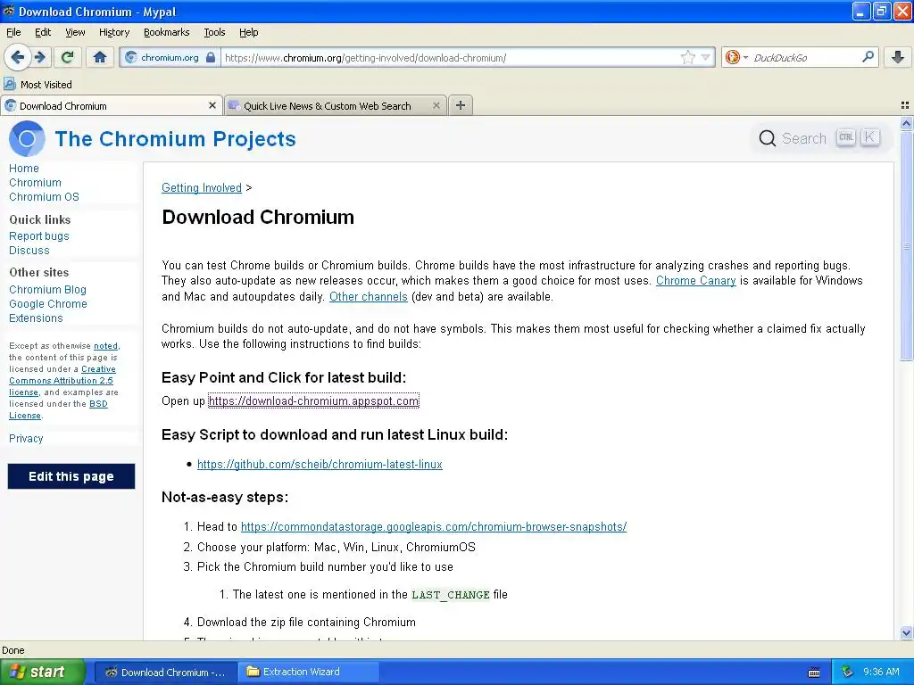Viewport: 914px width, 685px height.
Task: Click the DuckDuckGo search input field
Action: click(x=804, y=58)
